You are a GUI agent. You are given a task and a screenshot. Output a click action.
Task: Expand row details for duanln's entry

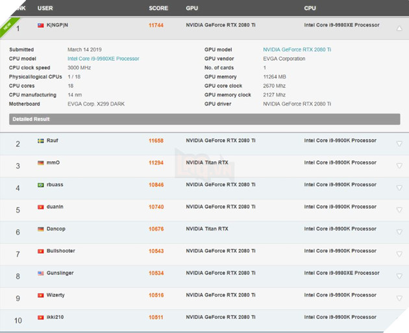(399, 210)
